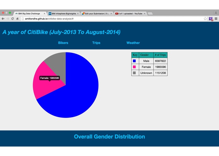Click the gray Unknown key swatch
219x156 pixels.
(134, 73)
